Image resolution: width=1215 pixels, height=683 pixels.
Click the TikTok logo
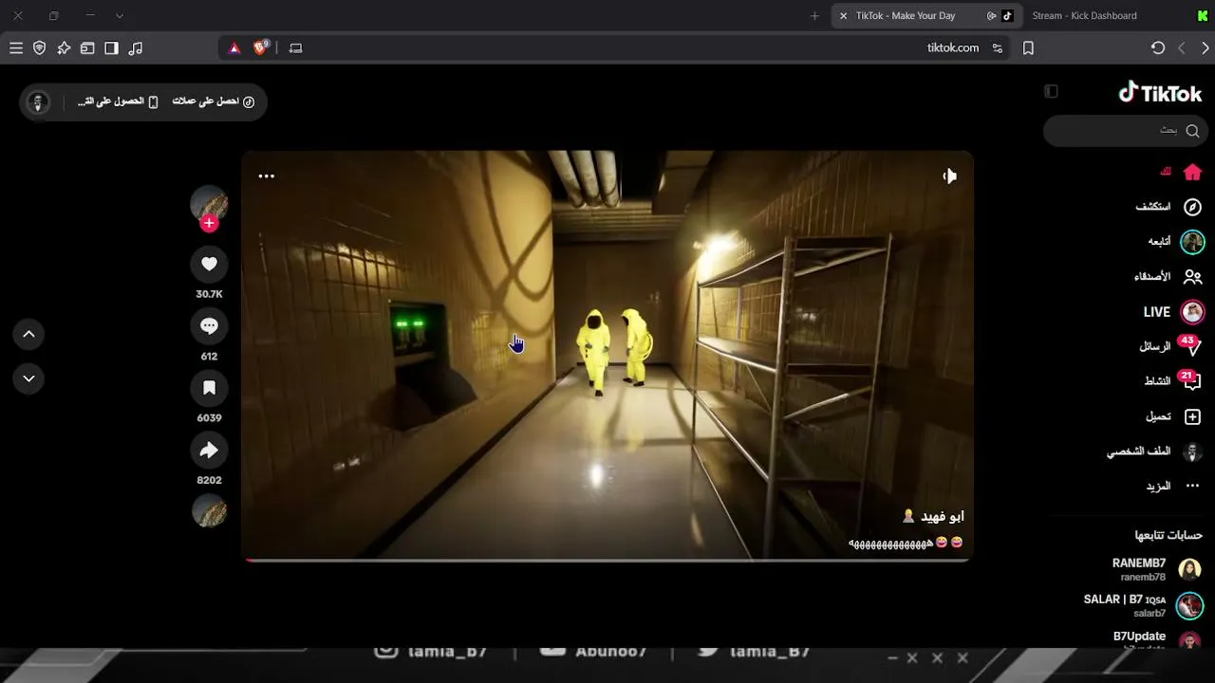(x=1160, y=92)
